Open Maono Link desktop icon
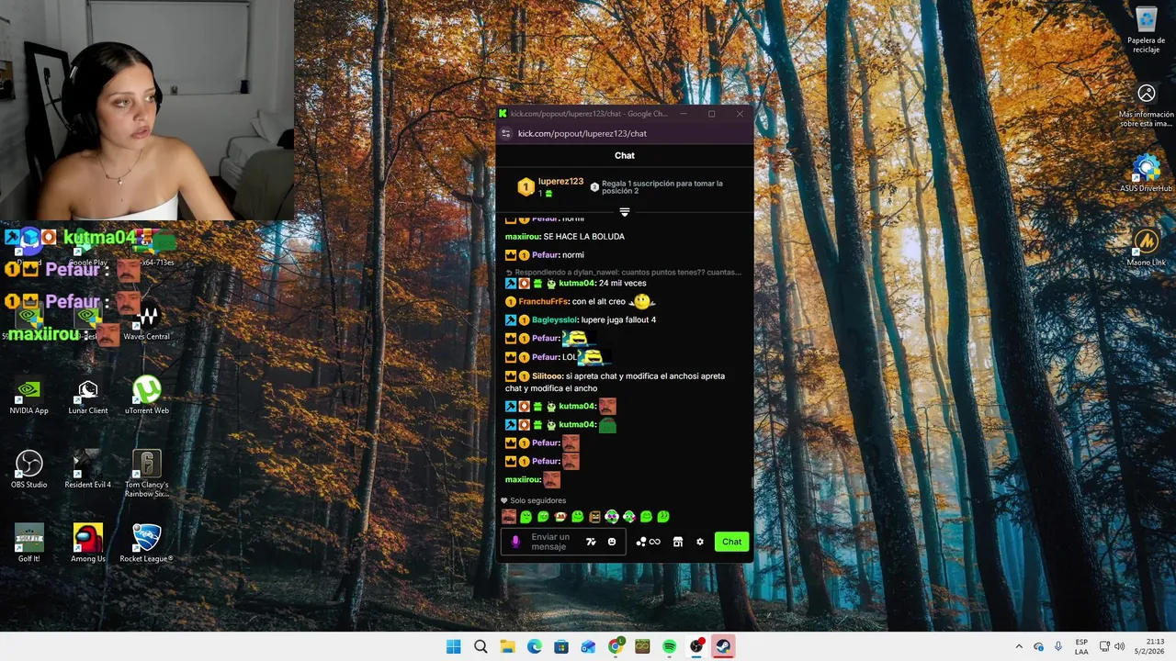The width and height of the screenshot is (1176, 661). [1147, 248]
